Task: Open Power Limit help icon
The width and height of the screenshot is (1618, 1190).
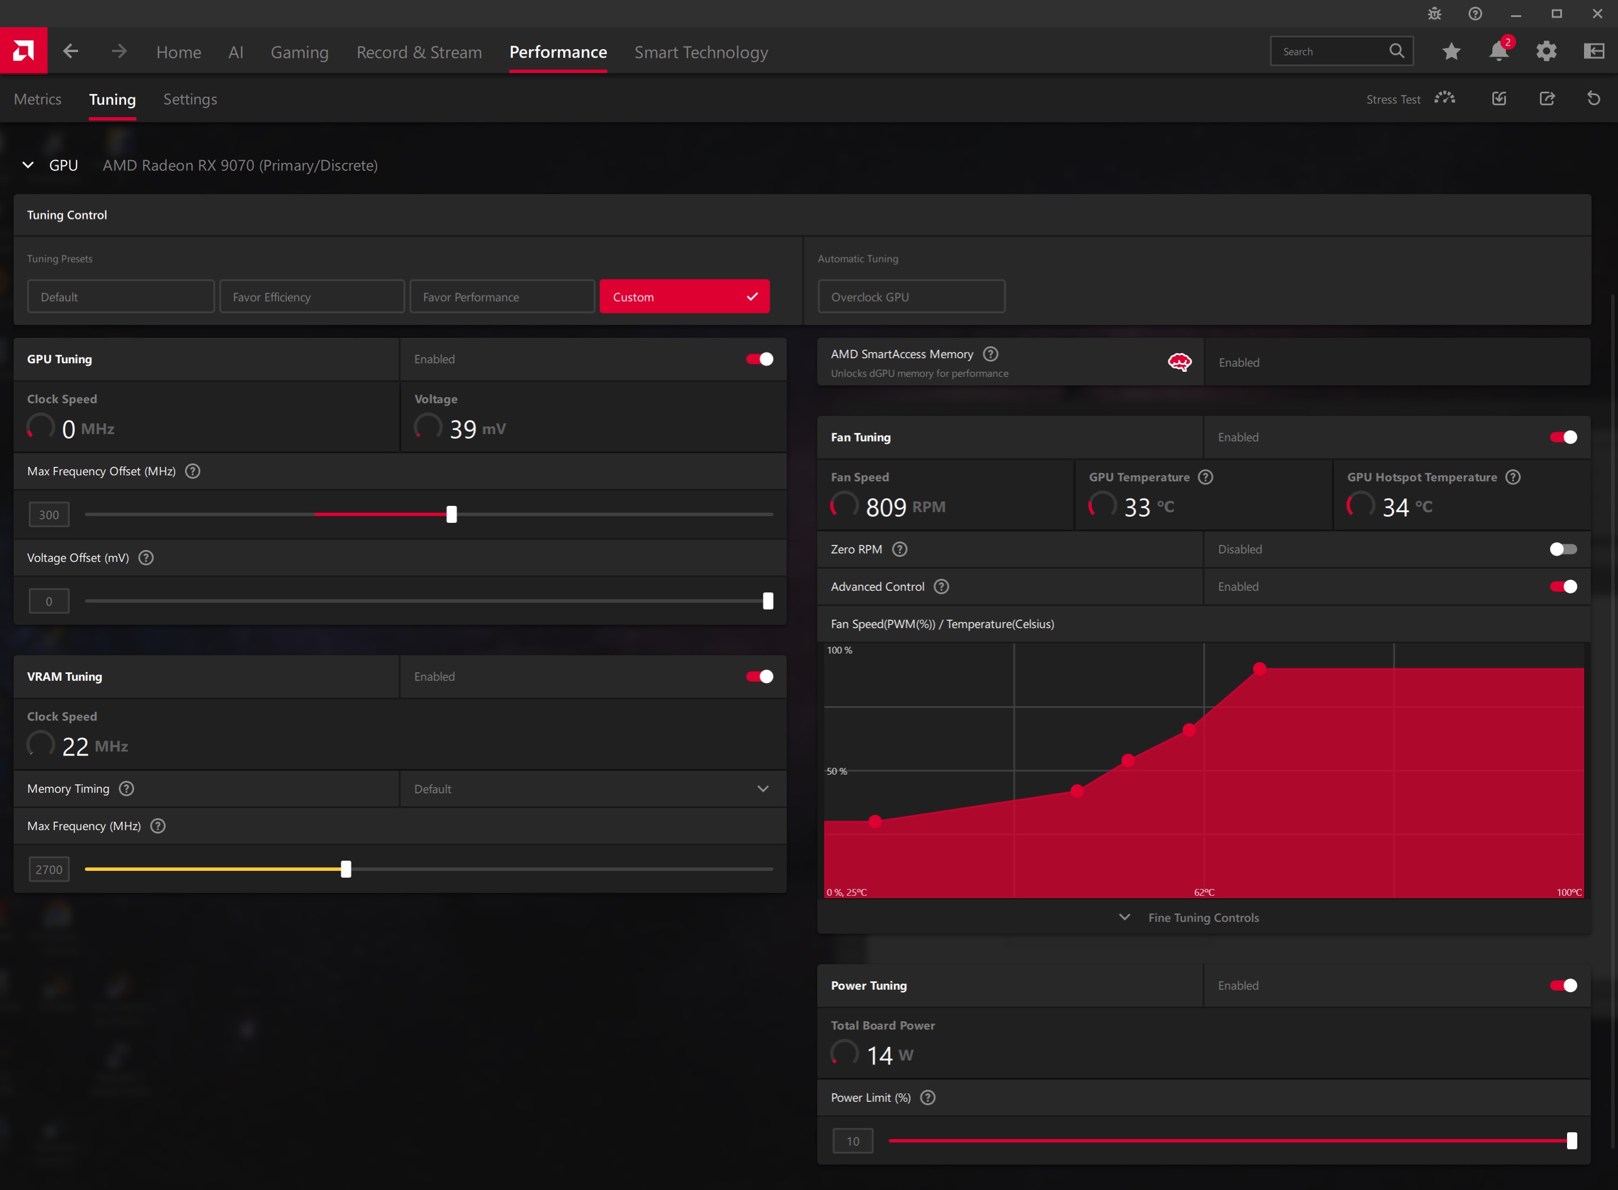Action: pyautogui.click(x=928, y=1098)
